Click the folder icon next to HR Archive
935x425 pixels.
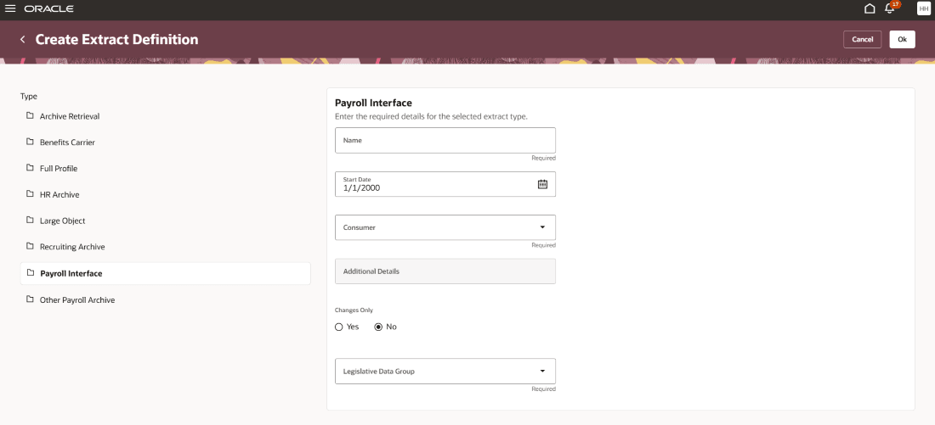tap(30, 194)
